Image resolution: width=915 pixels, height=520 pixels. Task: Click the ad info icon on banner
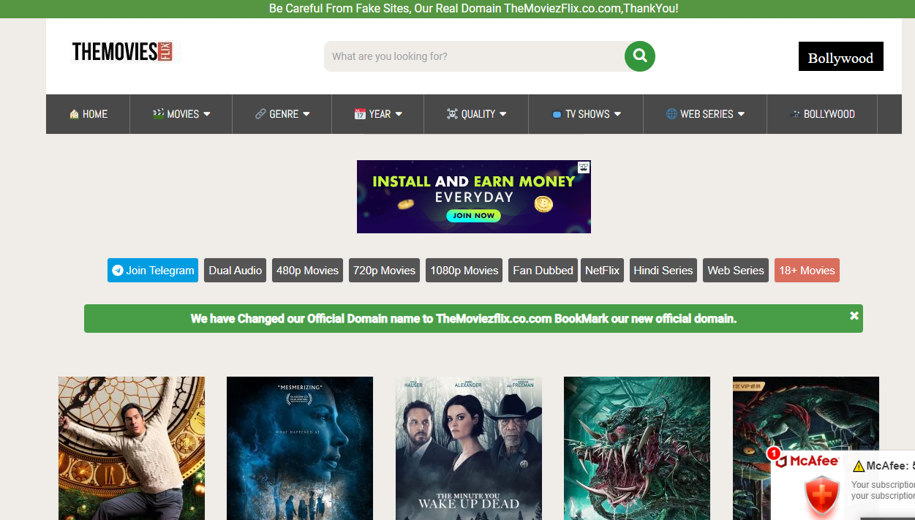click(584, 167)
